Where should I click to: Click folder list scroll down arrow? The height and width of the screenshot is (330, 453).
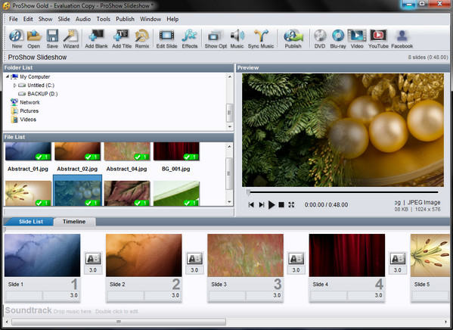click(230, 126)
